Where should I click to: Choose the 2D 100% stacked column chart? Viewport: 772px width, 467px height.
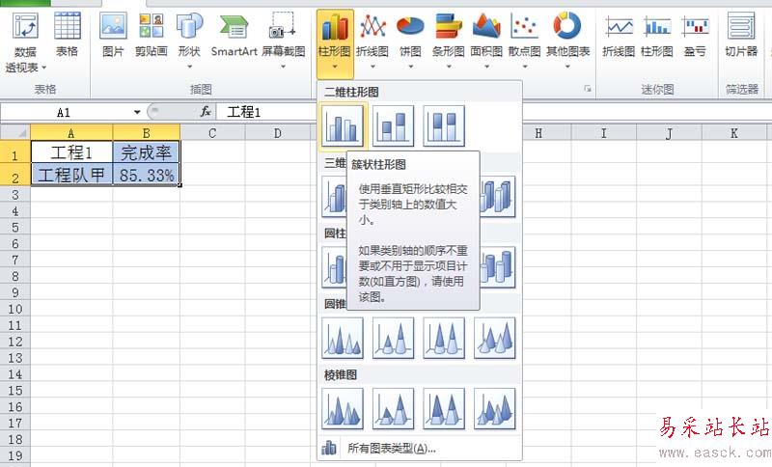[x=444, y=126]
